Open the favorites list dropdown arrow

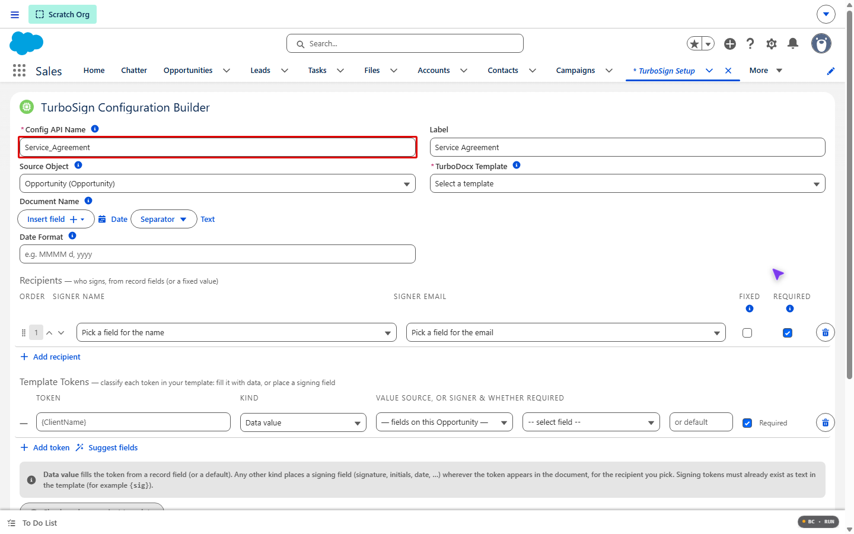(708, 43)
